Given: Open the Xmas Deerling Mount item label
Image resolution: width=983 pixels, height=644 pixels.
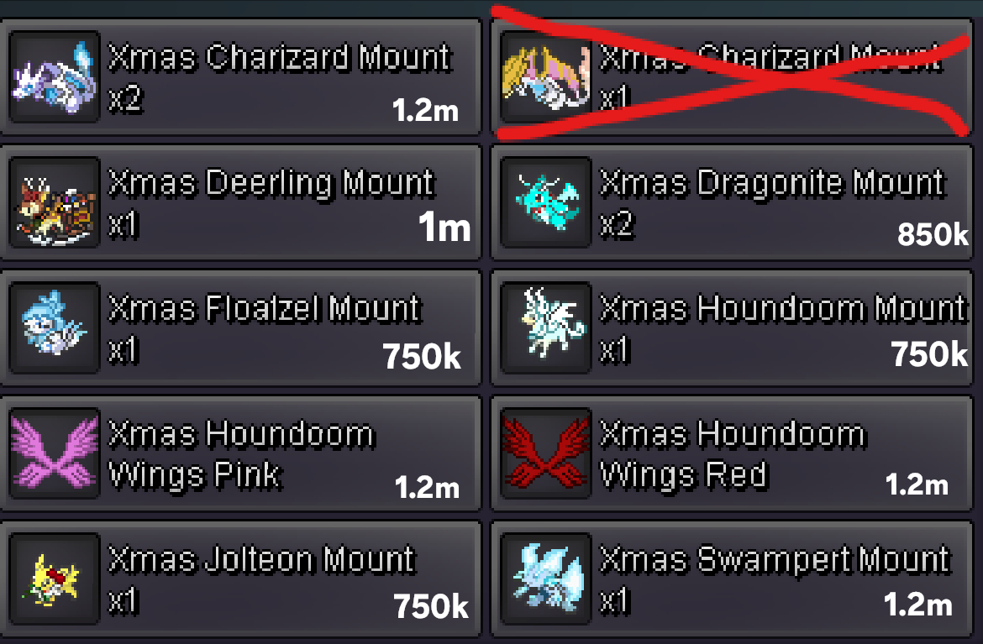Looking at the screenshot, I should (x=271, y=184).
